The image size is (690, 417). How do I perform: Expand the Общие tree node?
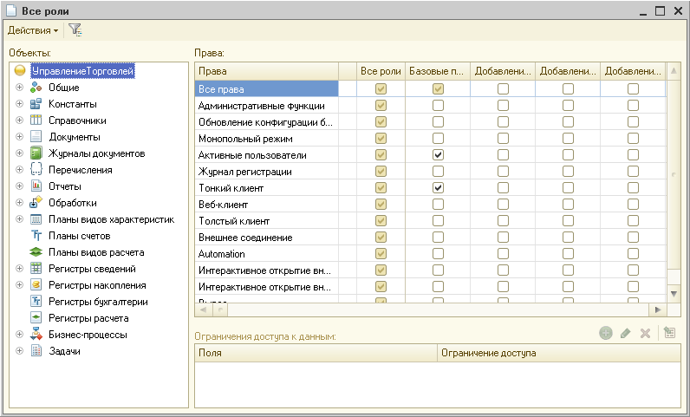click(x=19, y=88)
